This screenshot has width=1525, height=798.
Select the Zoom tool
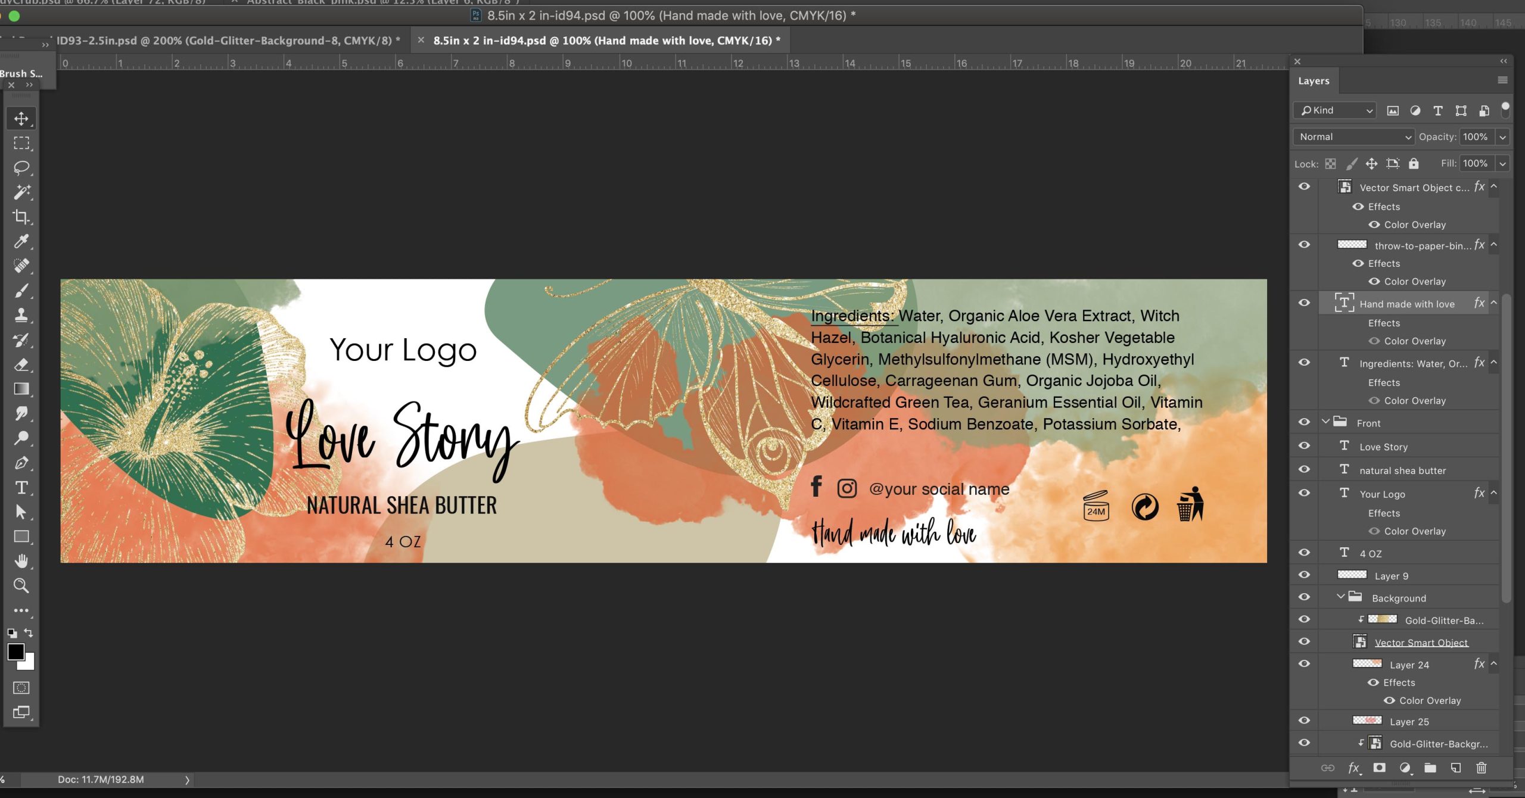21,586
